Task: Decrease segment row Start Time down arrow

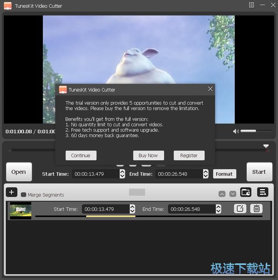Action: (x=132, y=211)
